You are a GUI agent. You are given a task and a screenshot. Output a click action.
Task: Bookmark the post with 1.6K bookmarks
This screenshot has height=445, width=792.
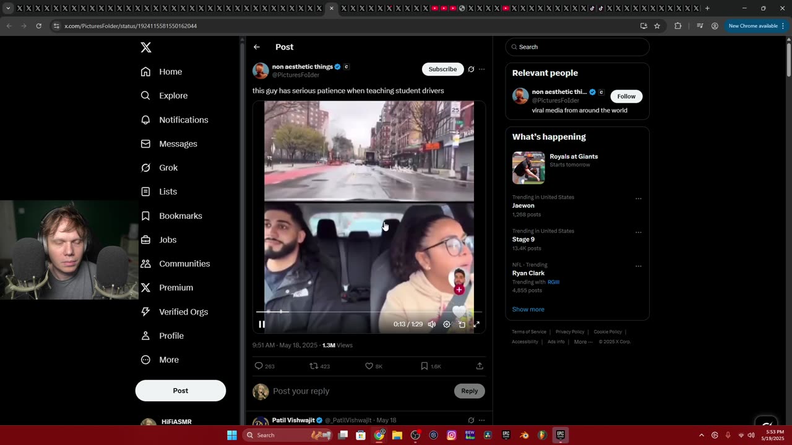tap(431, 366)
